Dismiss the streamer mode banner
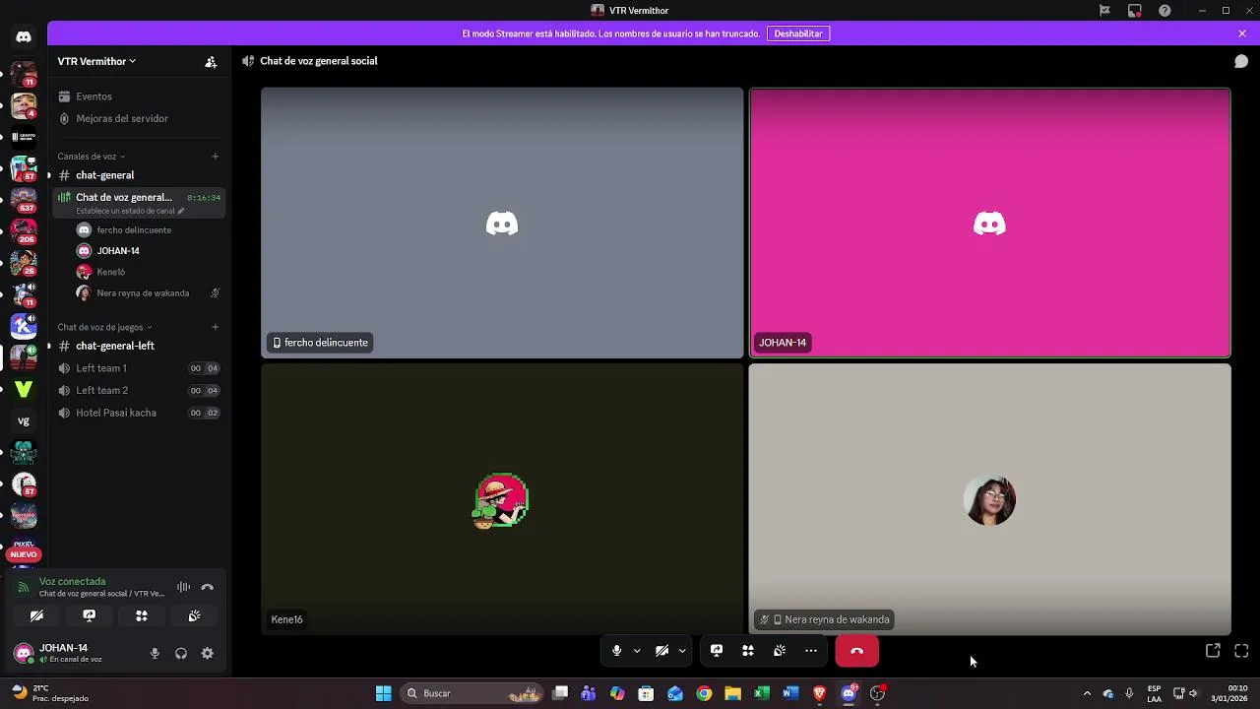 point(1242,33)
